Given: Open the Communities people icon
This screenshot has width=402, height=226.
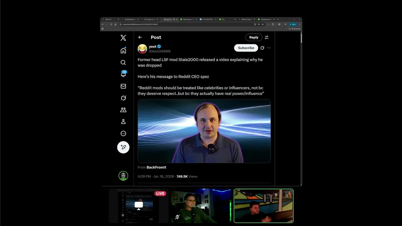Looking at the screenshot, I should tap(123, 110).
